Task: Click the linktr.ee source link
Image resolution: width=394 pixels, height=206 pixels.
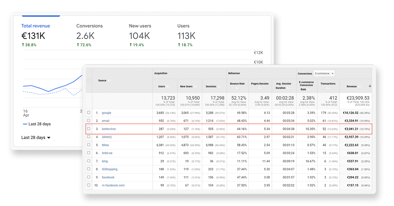Action: point(107,153)
